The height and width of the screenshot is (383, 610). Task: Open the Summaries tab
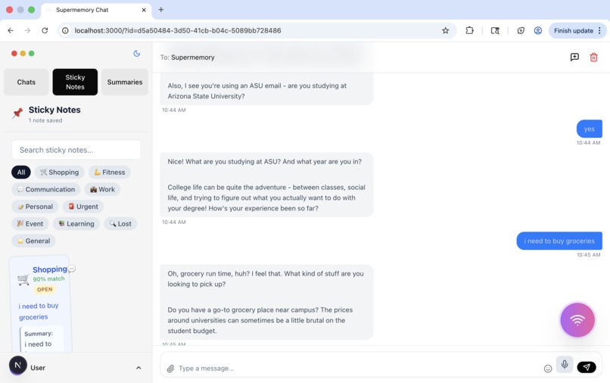click(x=125, y=83)
